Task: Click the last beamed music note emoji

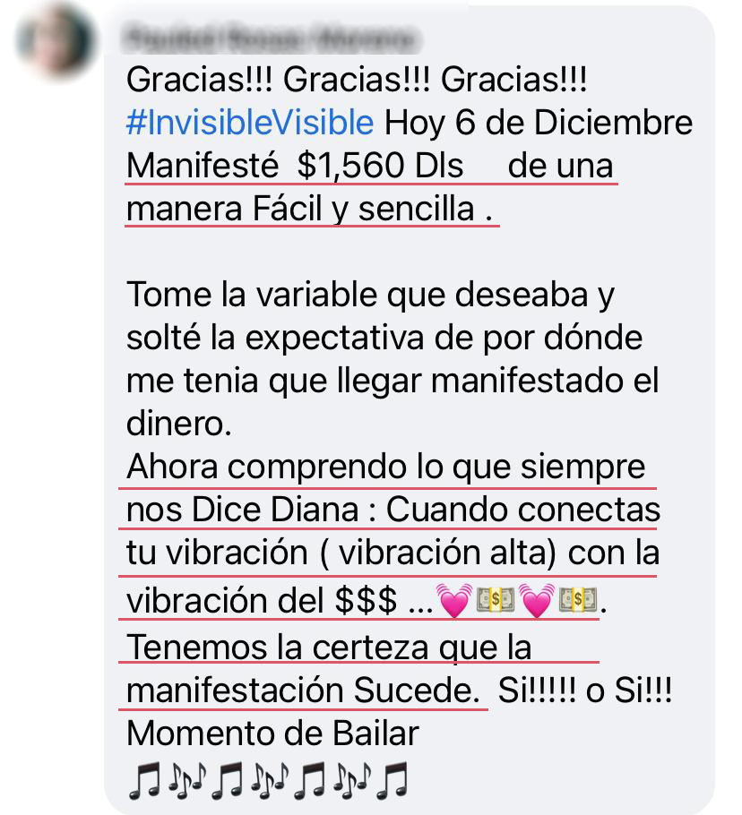Action: click(x=392, y=780)
